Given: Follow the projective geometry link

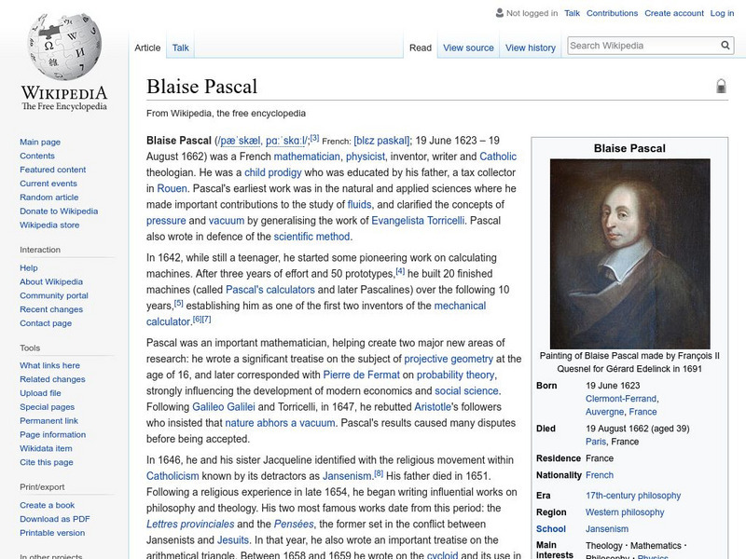Looking at the screenshot, I should point(449,359).
